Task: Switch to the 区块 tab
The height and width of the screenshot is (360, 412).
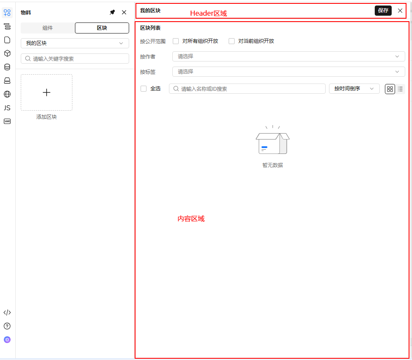Action: (102, 28)
